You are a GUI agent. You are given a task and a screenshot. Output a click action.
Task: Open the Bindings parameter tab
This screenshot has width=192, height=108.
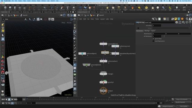(147, 31)
